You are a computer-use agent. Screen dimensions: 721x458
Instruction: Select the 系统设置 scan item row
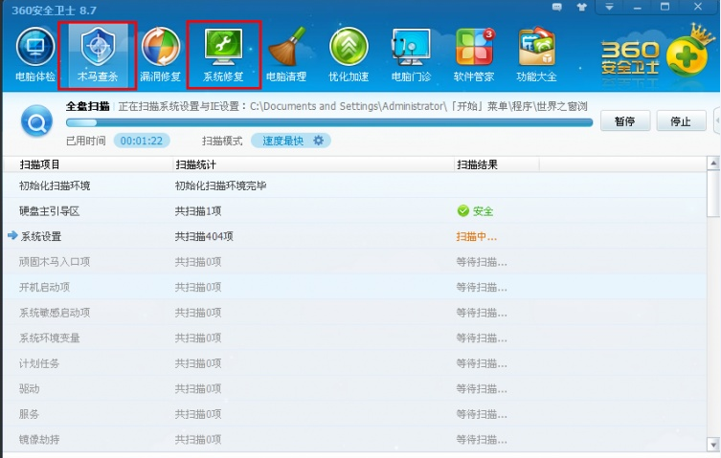tap(355, 236)
